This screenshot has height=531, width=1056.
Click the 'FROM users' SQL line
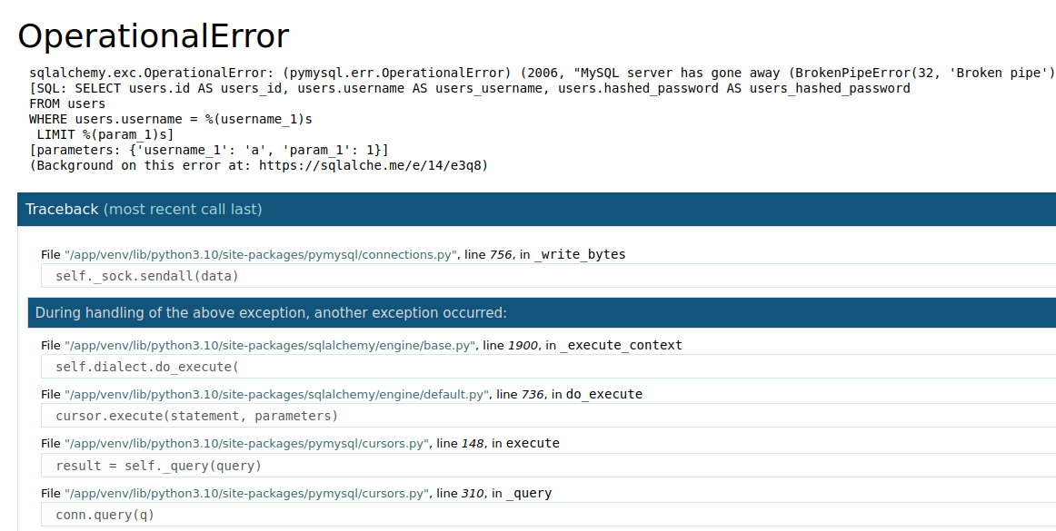pyautogui.click(x=67, y=103)
